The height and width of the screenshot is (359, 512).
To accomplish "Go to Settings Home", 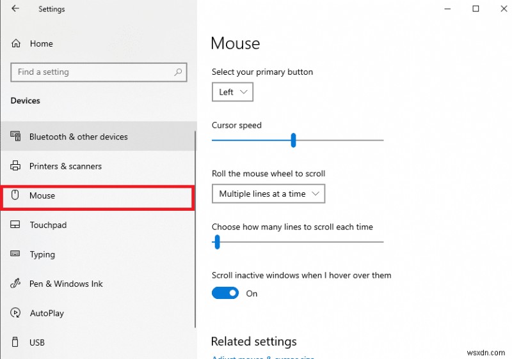I will point(98,43).
